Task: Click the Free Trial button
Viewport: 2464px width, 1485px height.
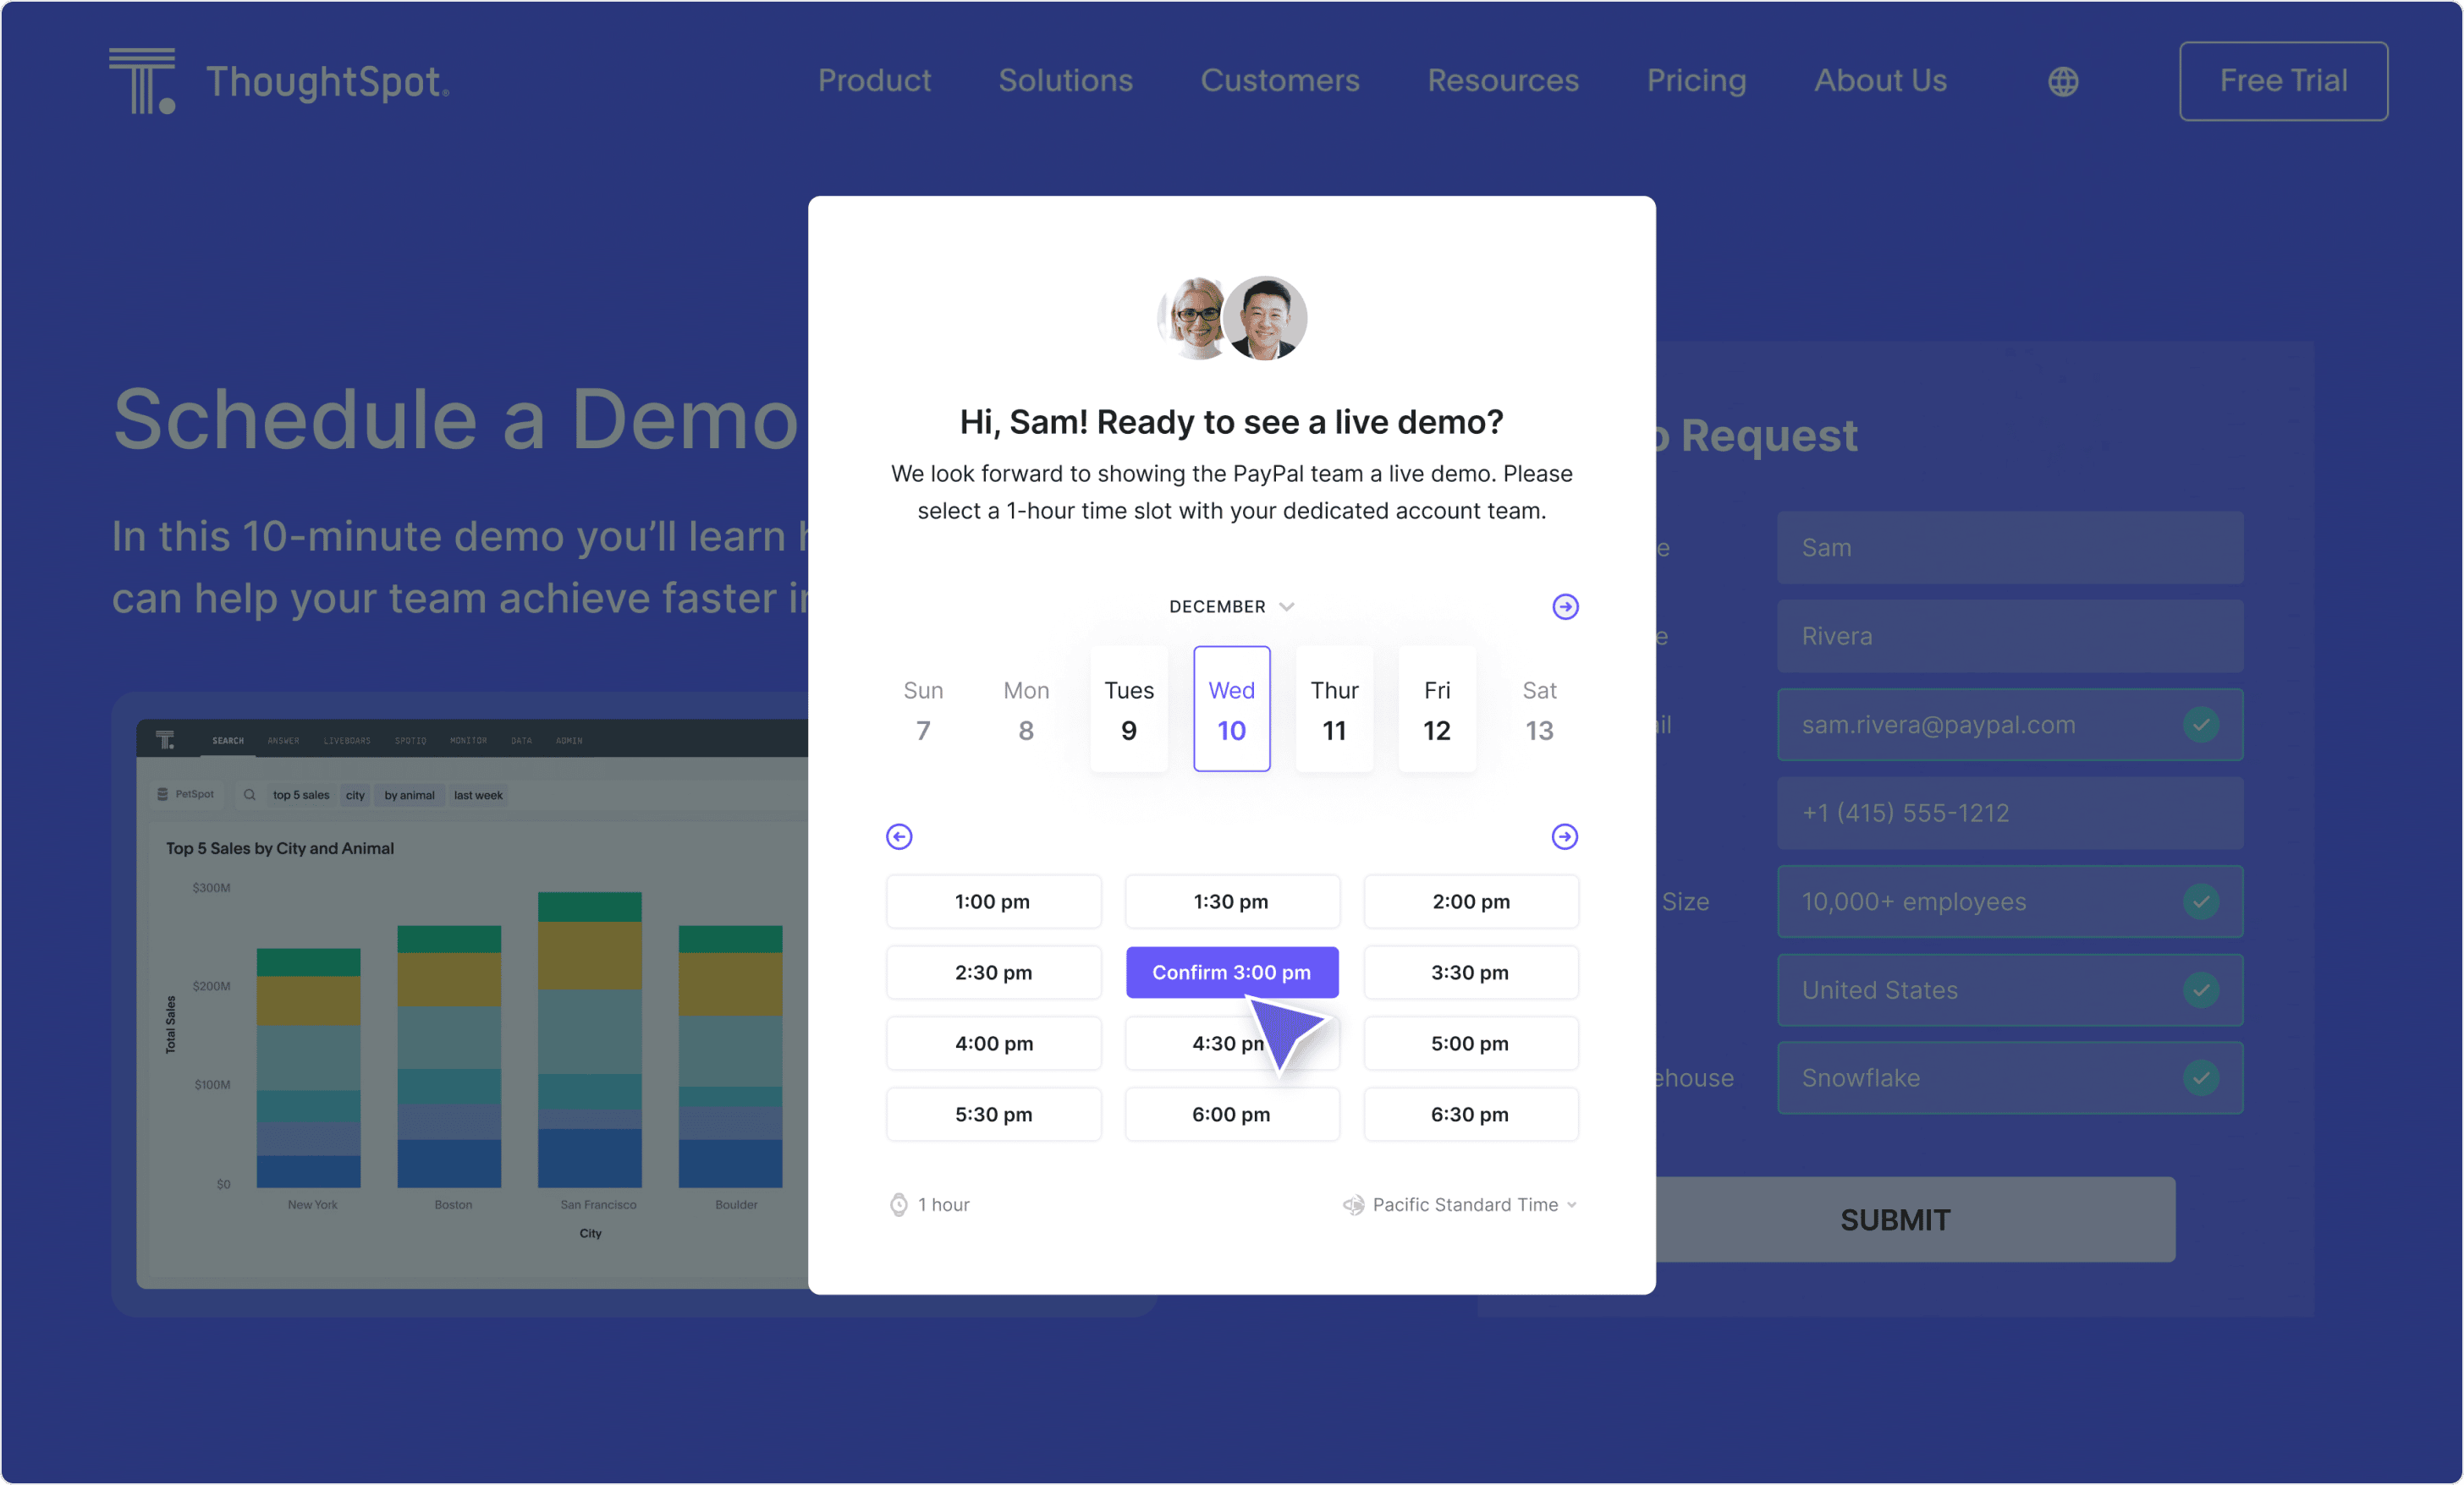Action: click(2283, 81)
